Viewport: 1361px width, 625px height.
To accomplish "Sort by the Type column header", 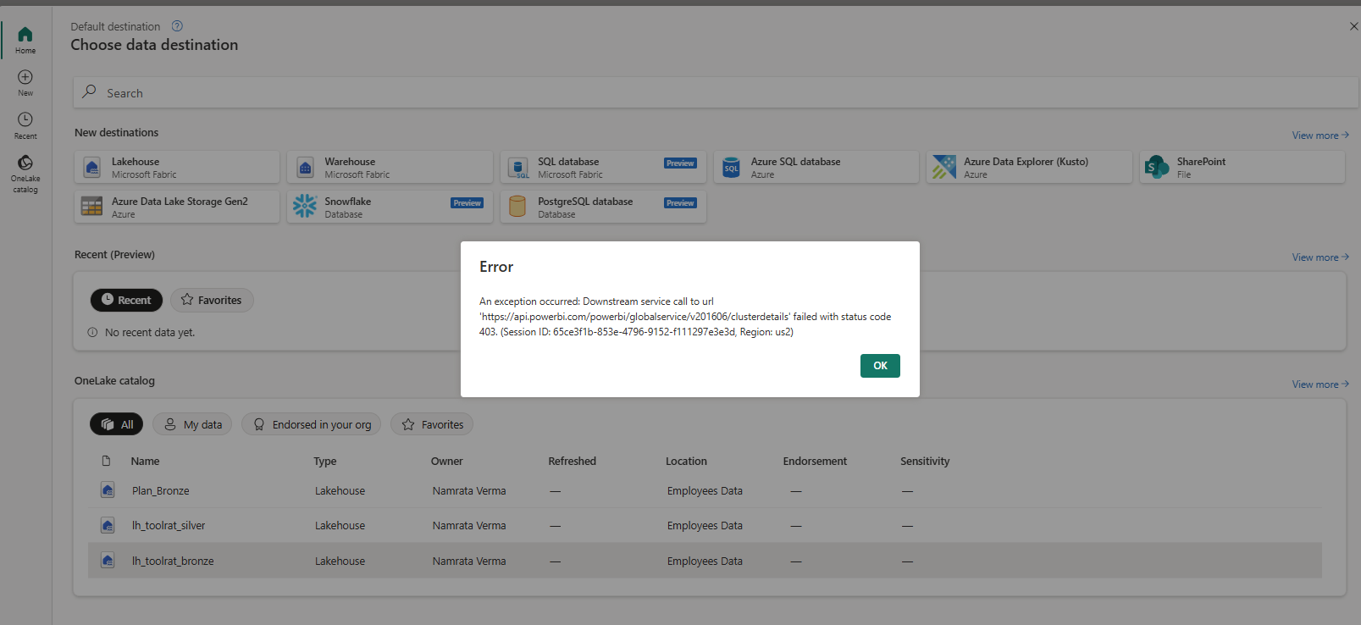I will (325, 462).
